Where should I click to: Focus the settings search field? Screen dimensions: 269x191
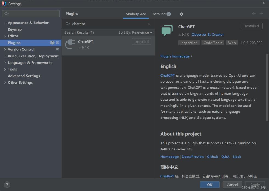[31, 14]
